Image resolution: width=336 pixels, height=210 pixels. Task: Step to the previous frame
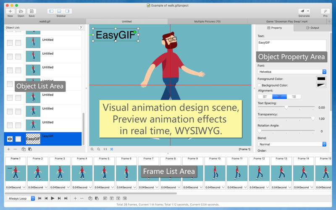pyautogui.click(x=46, y=198)
